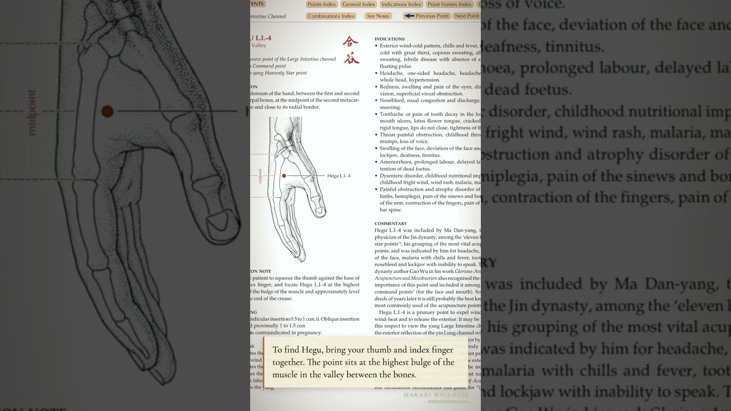Click the 'Intestine Channel' header text
Viewport: 731px width, 411px height.
coord(268,16)
